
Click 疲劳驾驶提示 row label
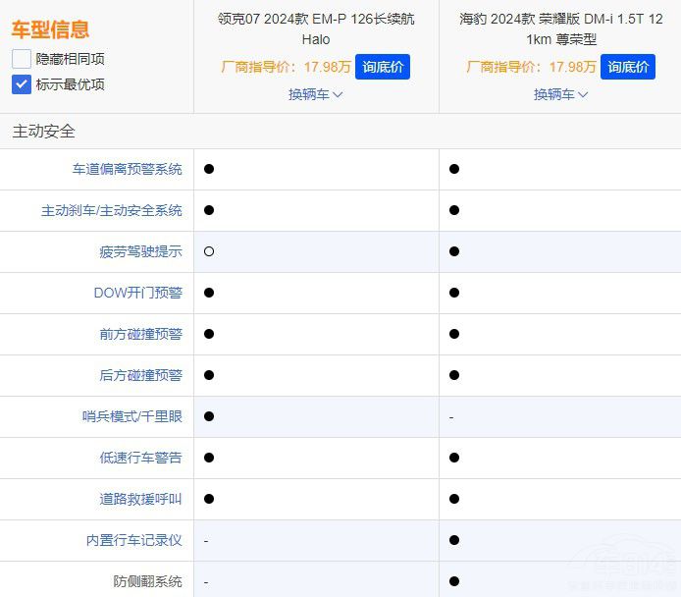[x=140, y=251]
